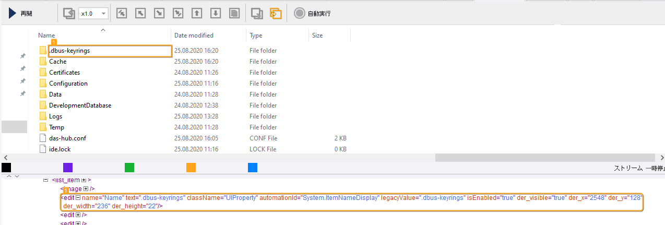Click the single down-right arrow toolbar icon
Viewport: 665px width, 225px height.
[159, 14]
